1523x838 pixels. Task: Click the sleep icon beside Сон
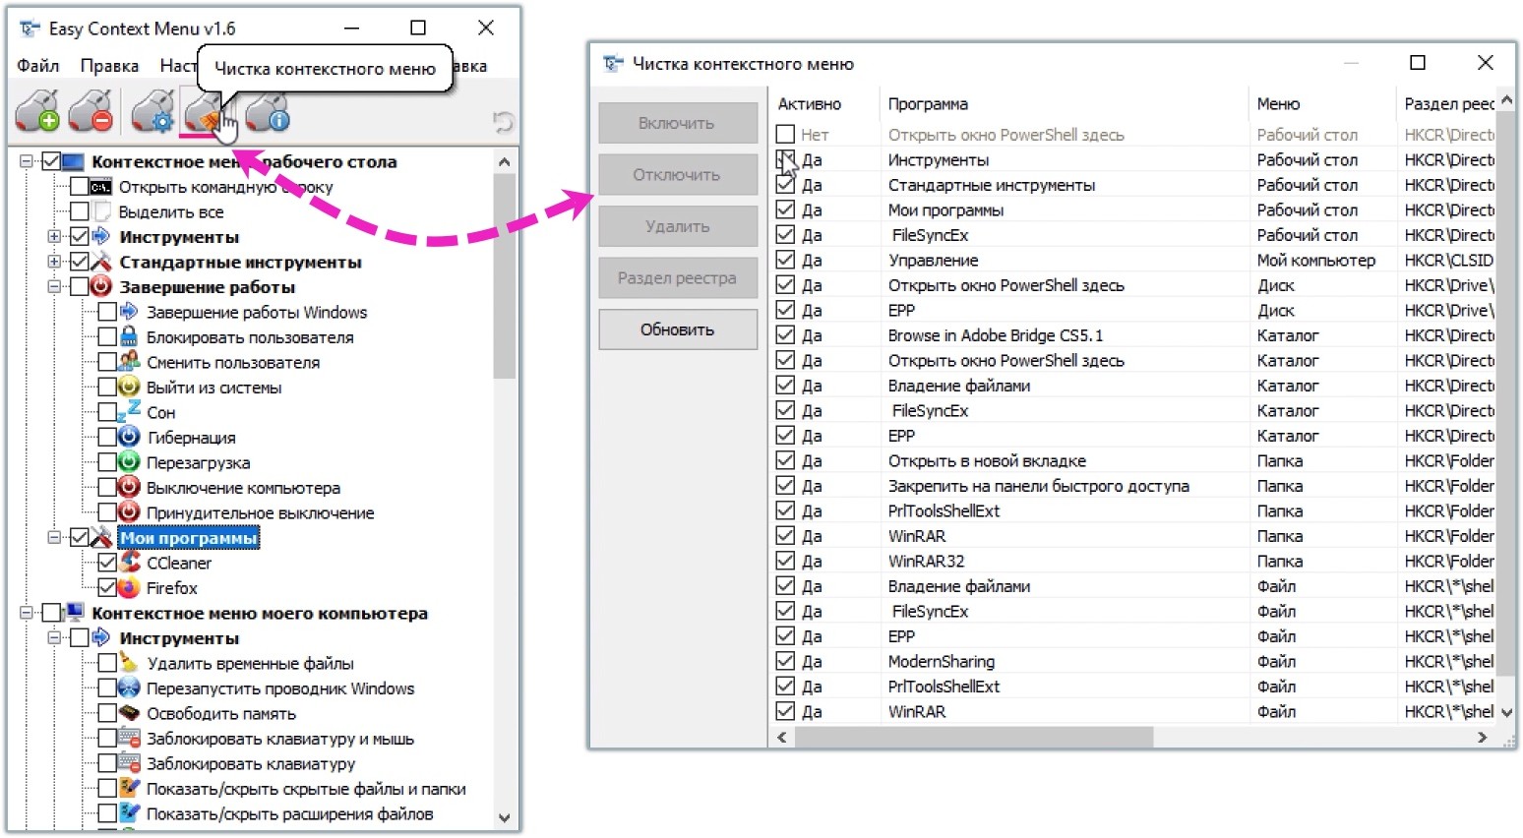point(129,412)
